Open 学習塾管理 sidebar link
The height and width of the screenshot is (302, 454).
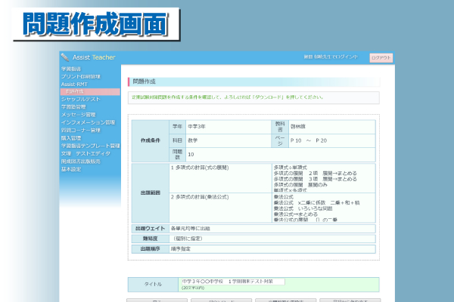(x=73, y=107)
